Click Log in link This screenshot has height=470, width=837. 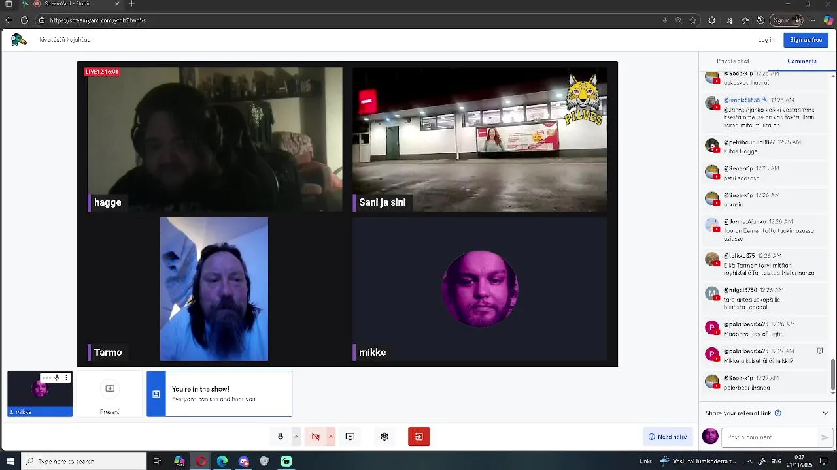point(766,40)
